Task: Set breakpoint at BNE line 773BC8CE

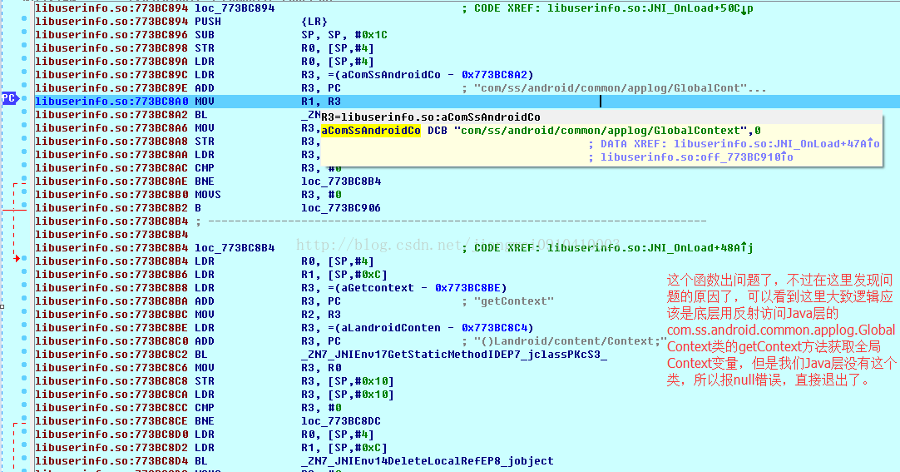Action: tap(24, 419)
